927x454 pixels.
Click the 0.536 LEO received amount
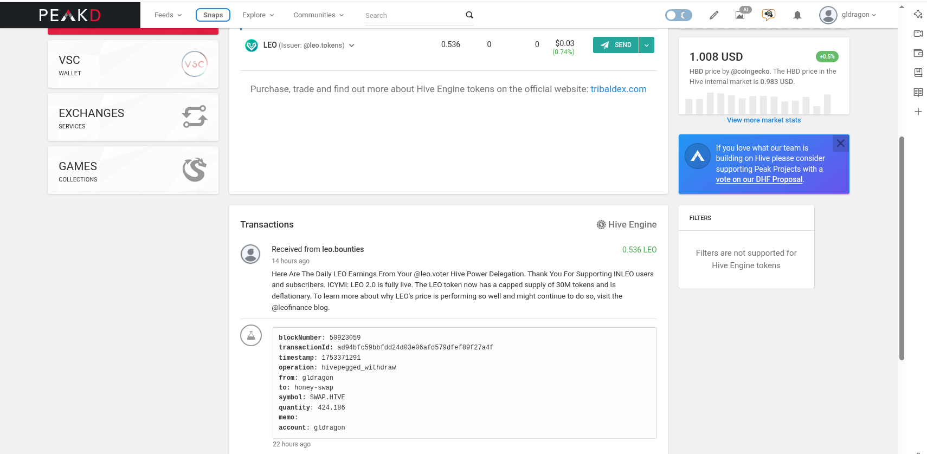[639, 250]
